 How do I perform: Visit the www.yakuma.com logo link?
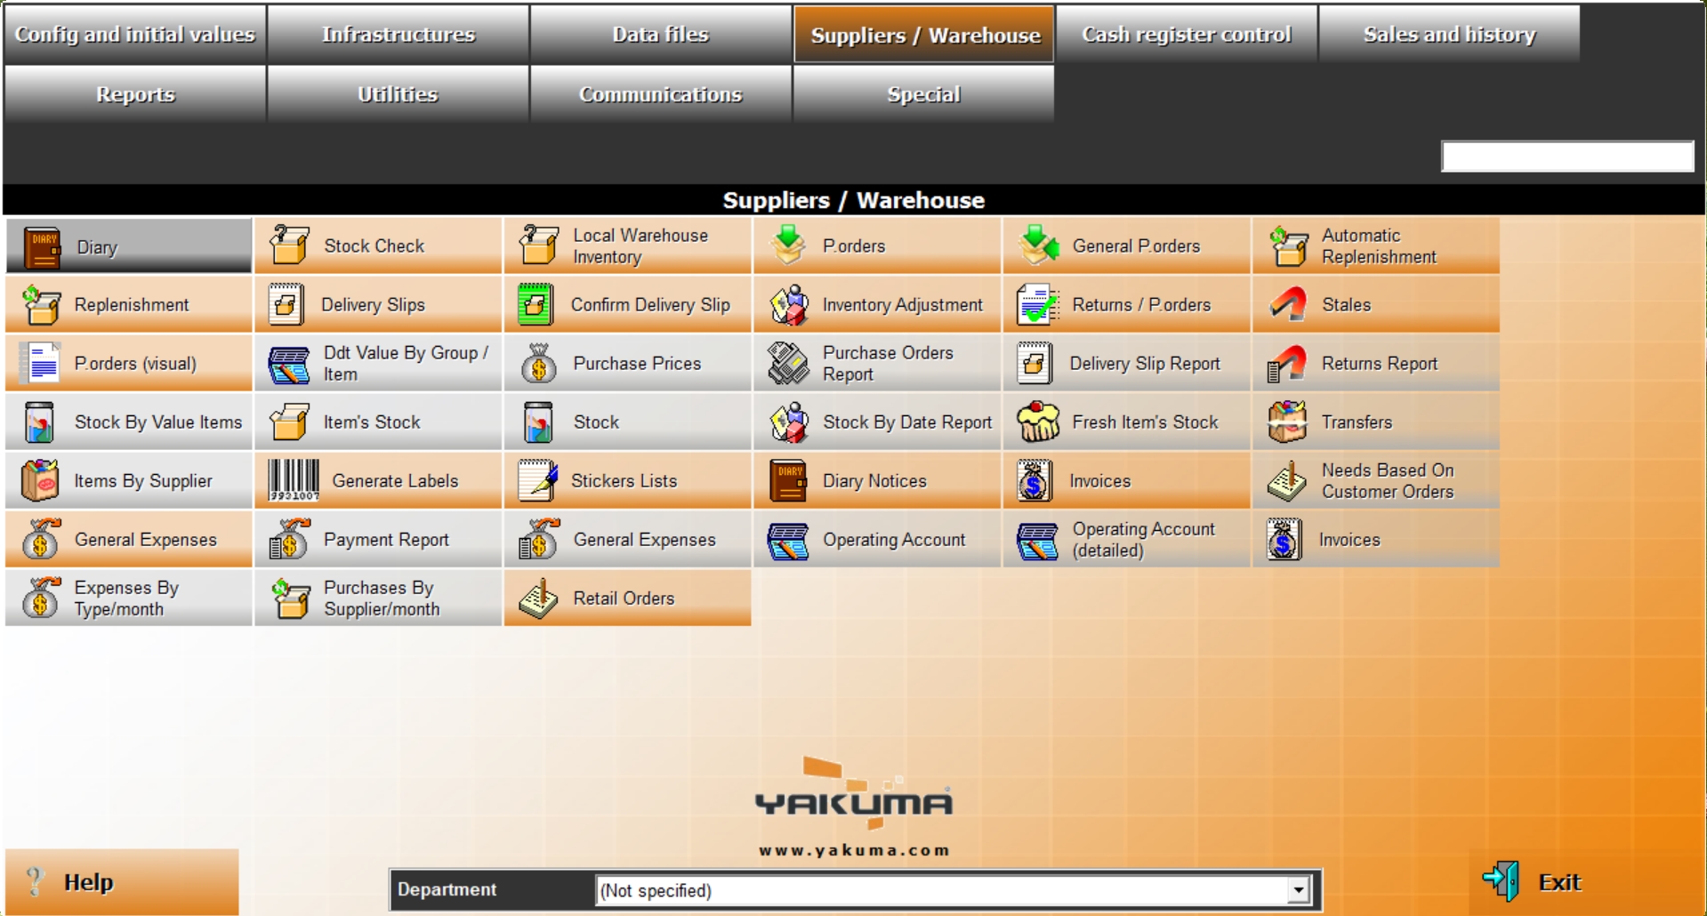click(x=853, y=850)
